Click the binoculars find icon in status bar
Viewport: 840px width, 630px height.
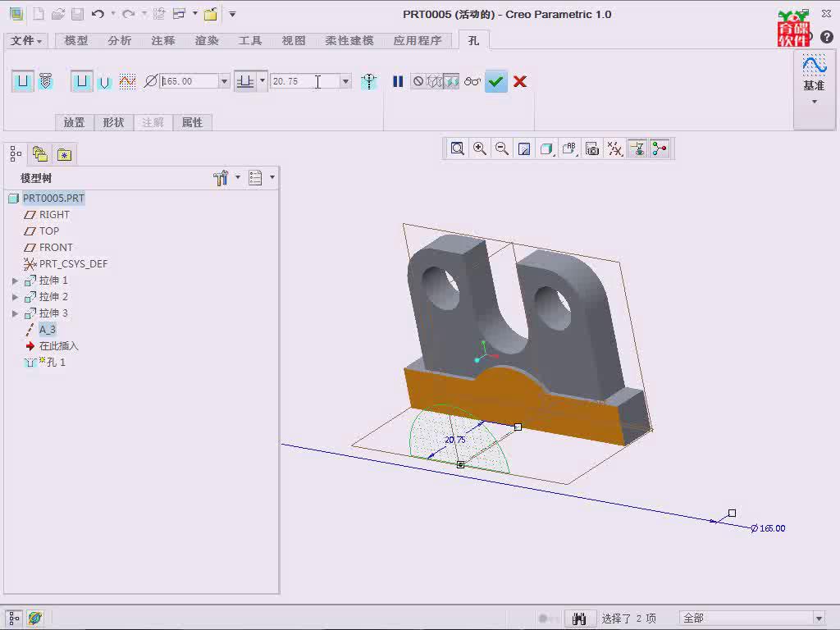tap(579, 619)
